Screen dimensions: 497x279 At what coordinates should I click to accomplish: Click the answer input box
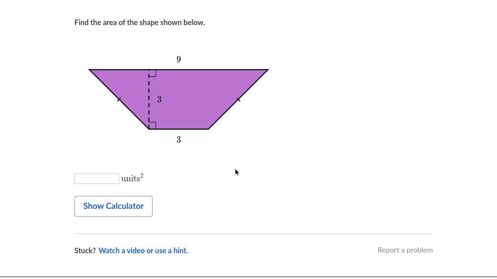[x=97, y=179]
